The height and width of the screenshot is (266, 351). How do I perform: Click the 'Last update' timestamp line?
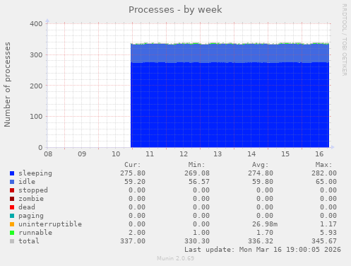263,250
